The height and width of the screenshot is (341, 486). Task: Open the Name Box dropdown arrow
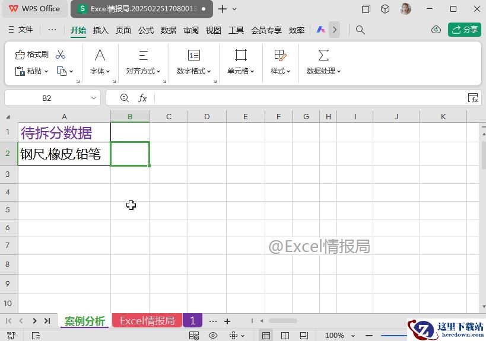pyautogui.click(x=94, y=98)
